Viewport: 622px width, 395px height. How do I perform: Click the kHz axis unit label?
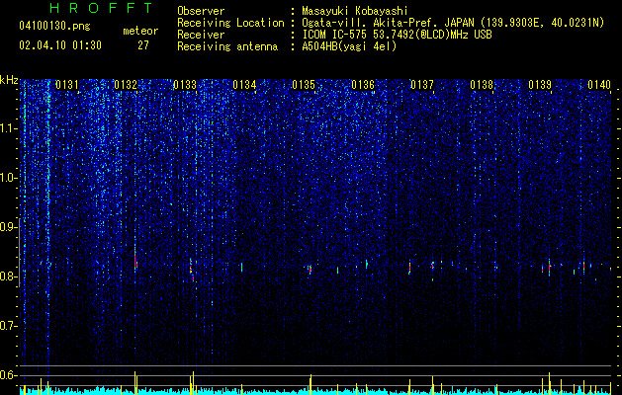(x=9, y=80)
